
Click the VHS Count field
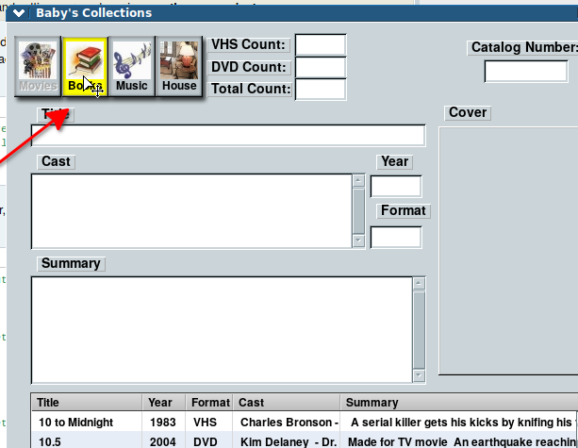click(x=321, y=44)
